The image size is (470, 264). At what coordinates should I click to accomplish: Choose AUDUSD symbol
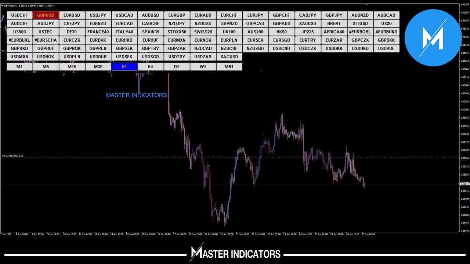(151, 15)
